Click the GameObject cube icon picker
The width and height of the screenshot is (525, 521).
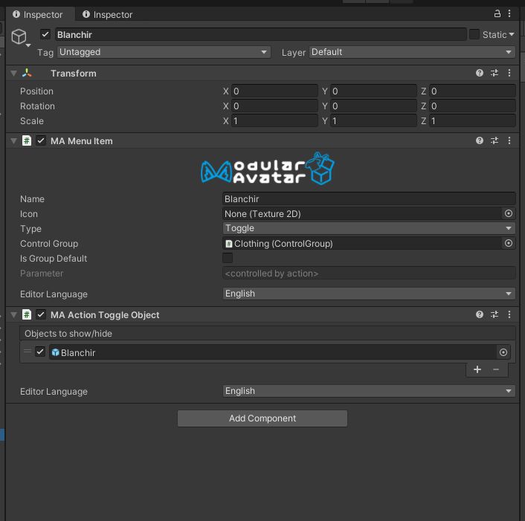tap(20, 37)
